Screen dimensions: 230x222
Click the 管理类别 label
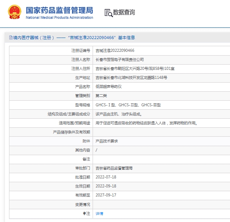pos(82,96)
